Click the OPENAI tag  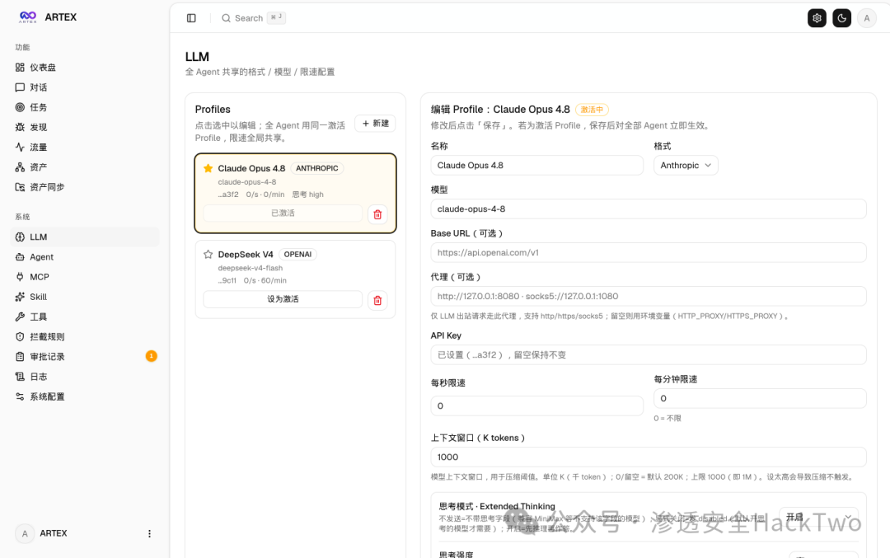click(x=297, y=255)
